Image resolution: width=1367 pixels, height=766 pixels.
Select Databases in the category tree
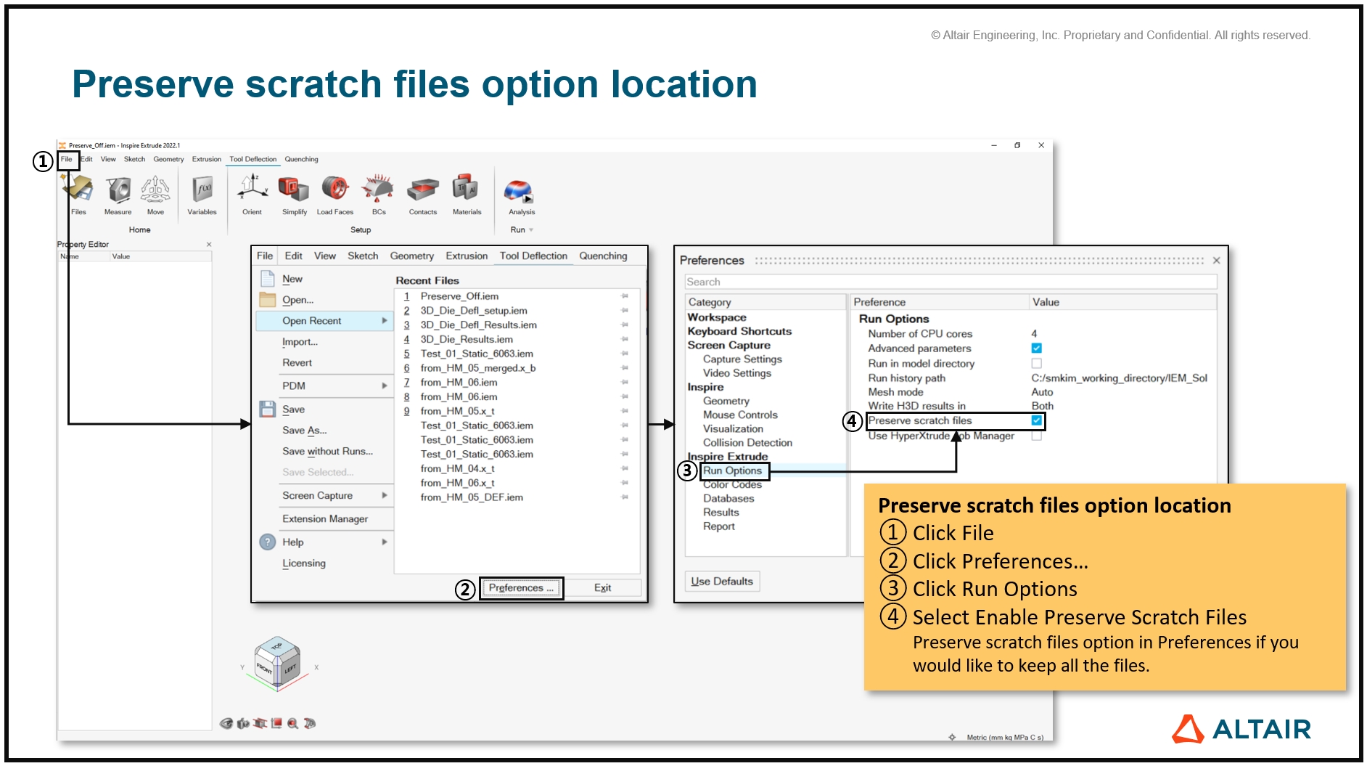[728, 498]
